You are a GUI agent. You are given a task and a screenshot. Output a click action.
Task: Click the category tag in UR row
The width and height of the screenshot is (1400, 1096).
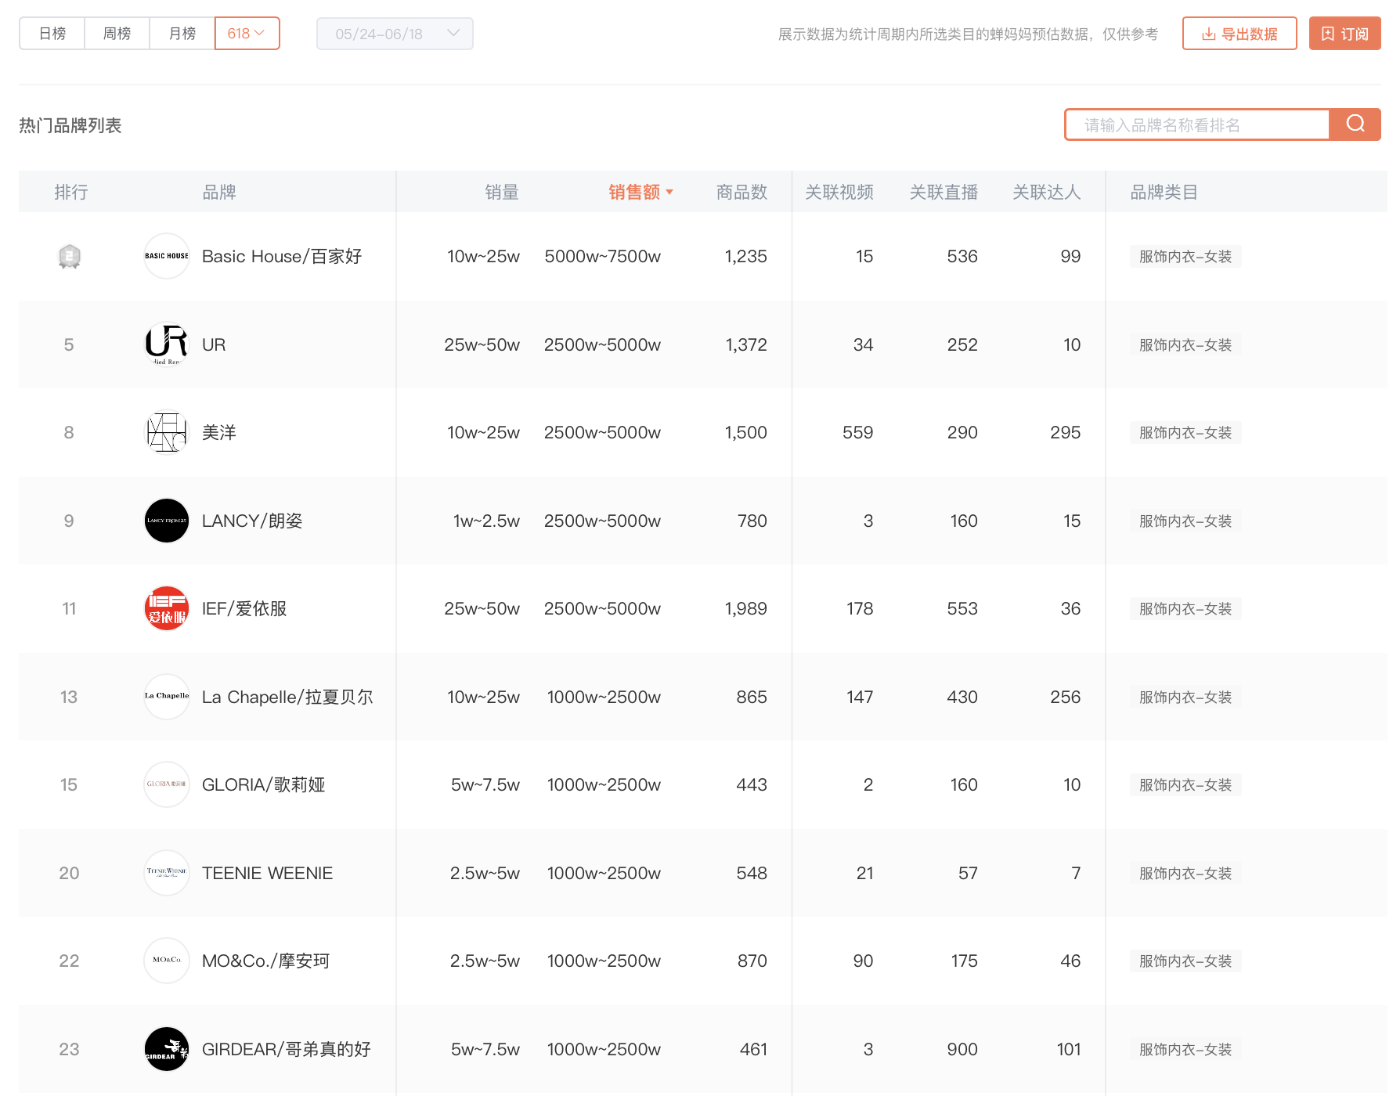[1185, 344]
